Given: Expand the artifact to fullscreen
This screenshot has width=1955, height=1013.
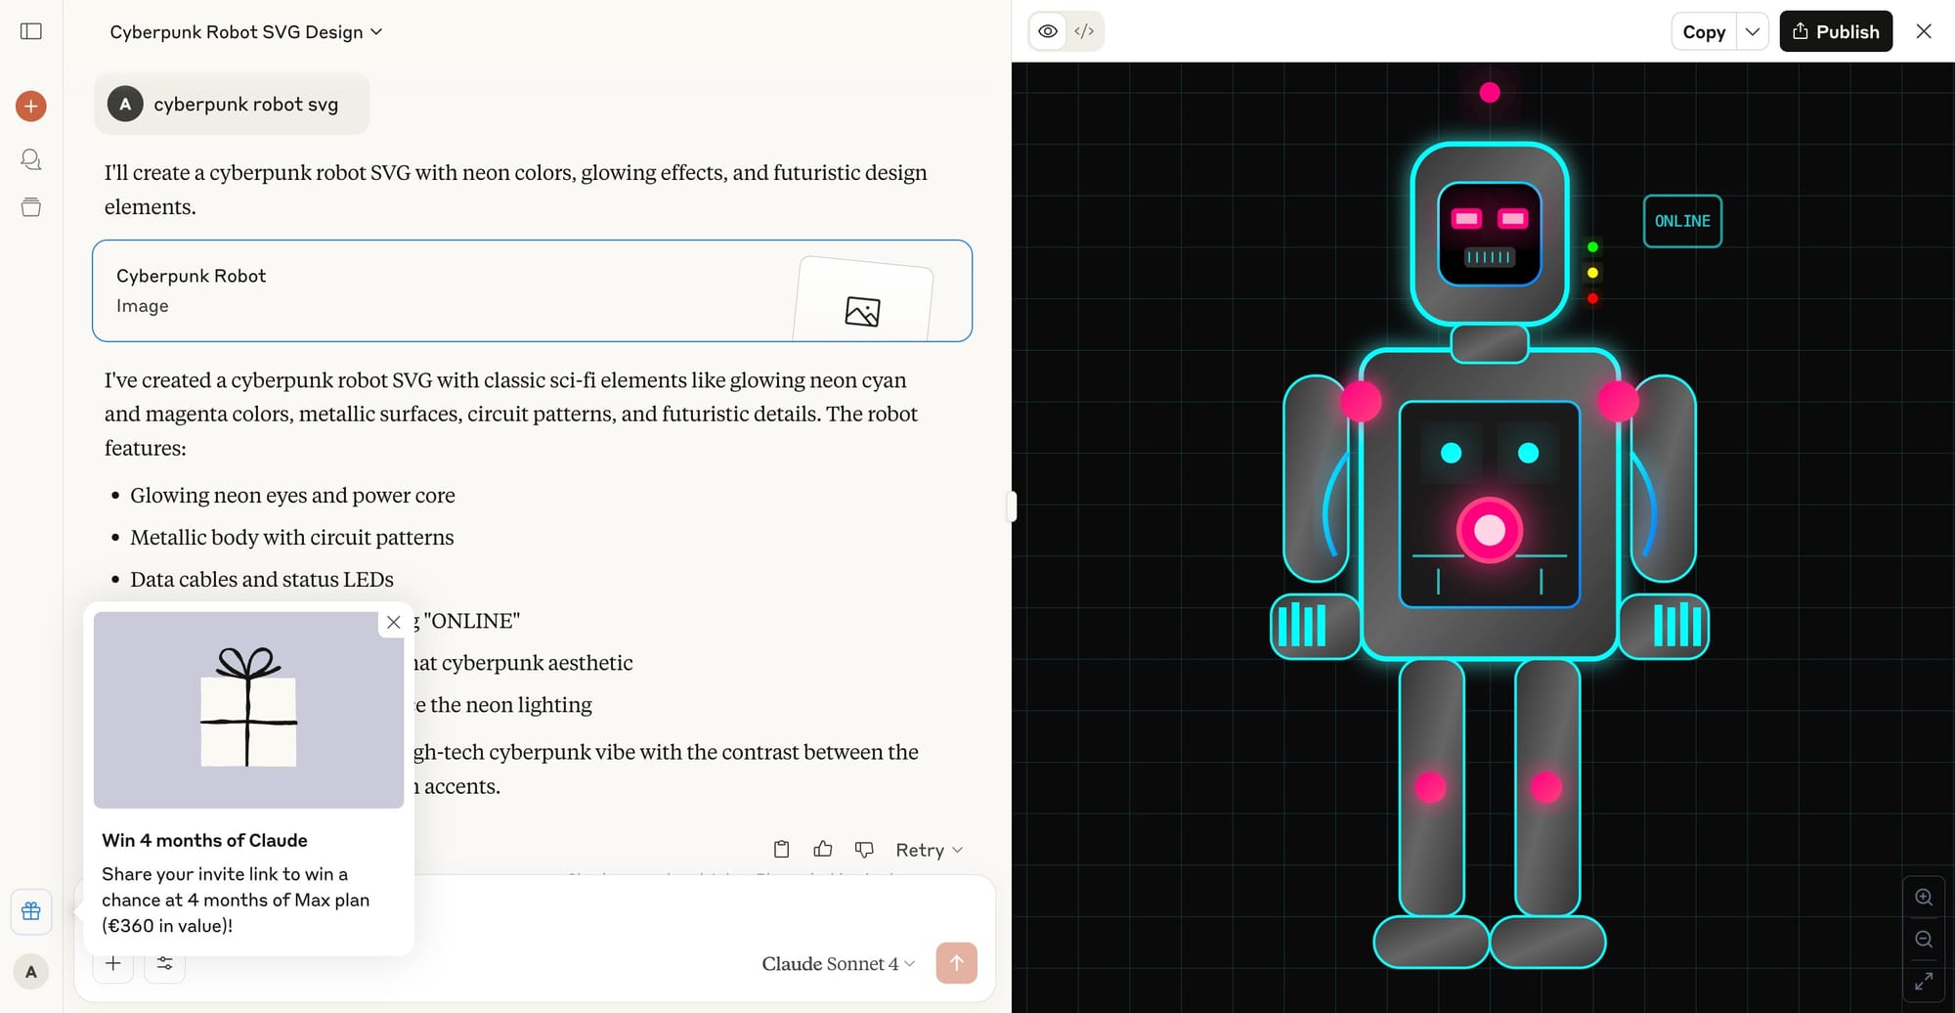Looking at the screenshot, I should 1924,982.
